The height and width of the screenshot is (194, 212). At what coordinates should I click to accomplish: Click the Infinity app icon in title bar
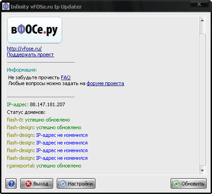tap(6, 6)
